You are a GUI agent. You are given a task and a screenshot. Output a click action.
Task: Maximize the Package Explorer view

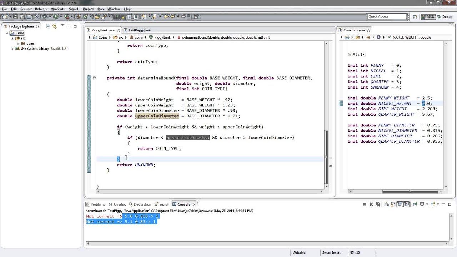tap(75, 26)
